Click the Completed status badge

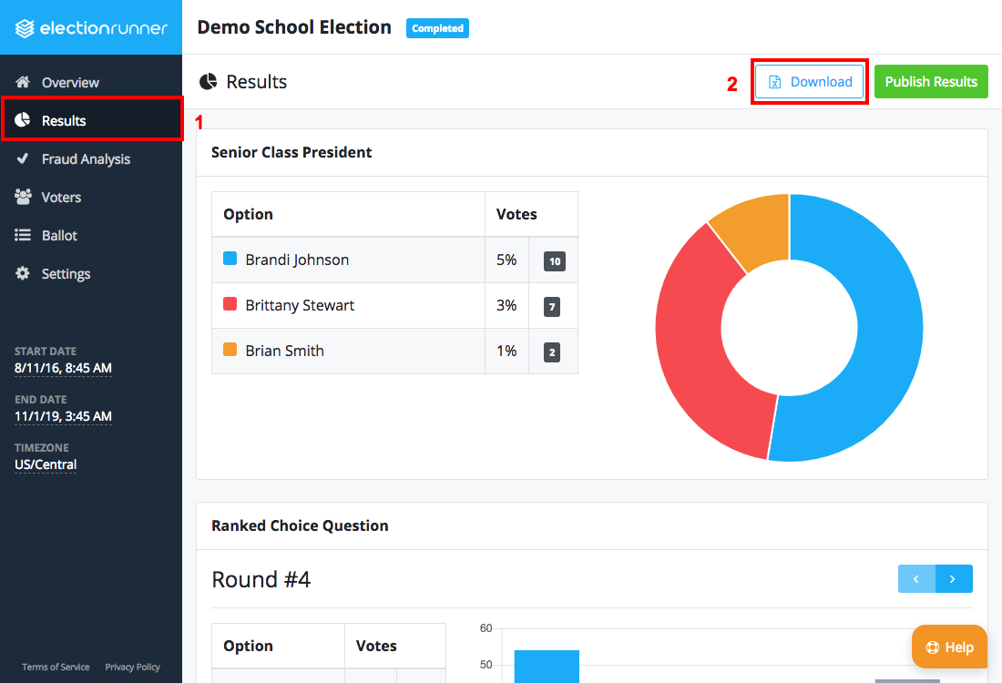click(x=437, y=28)
